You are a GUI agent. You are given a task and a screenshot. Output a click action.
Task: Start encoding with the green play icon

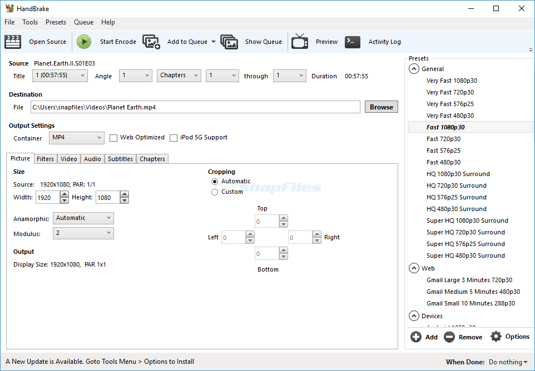tap(83, 41)
